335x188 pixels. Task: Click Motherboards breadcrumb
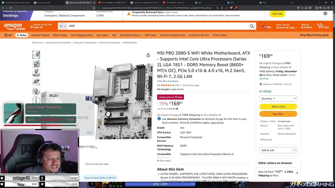tap(130, 43)
